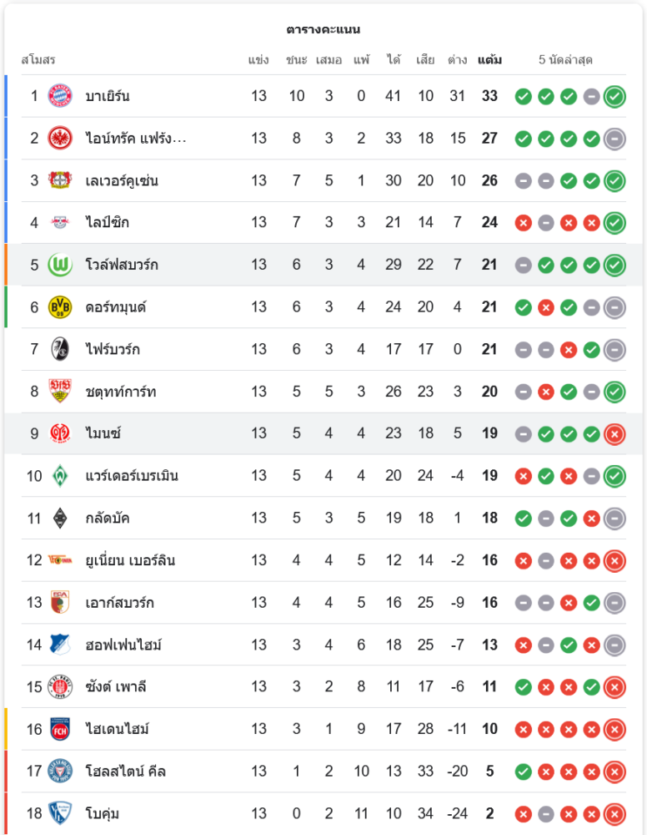The width and height of the screenshot is (647, 835).
Task: Click the Bochum club crest
Action: (x=60, y=813)
